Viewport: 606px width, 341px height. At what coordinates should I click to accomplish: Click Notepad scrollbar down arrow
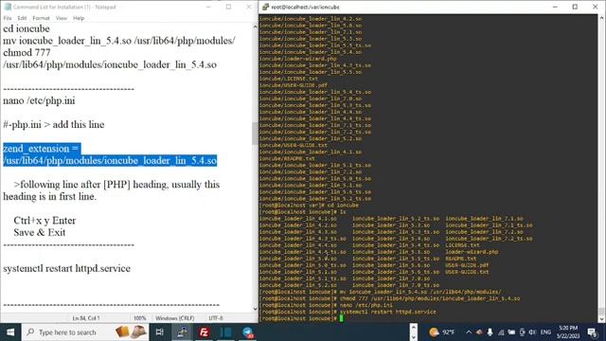[x=255, y=309]
